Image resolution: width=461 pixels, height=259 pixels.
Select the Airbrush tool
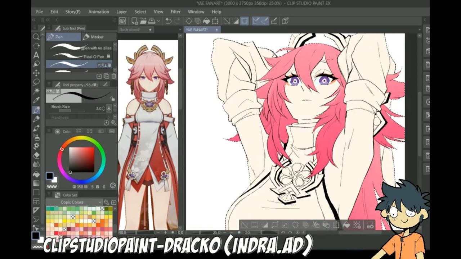click(x=36, y=137)
